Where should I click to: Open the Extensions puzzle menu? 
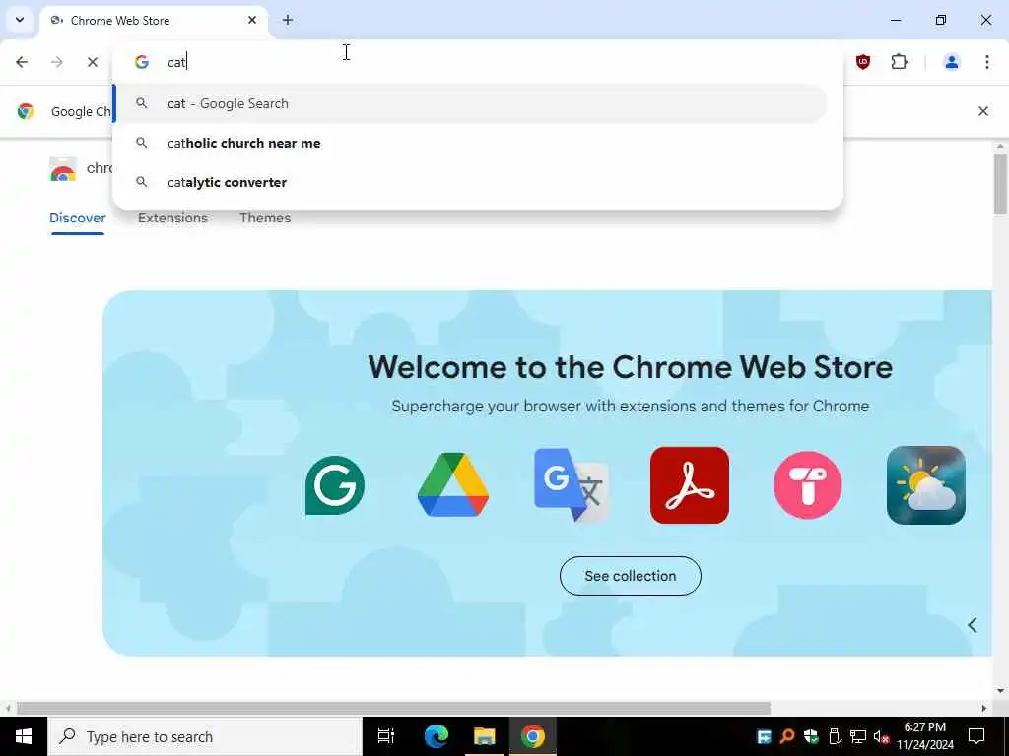(899, 62)
